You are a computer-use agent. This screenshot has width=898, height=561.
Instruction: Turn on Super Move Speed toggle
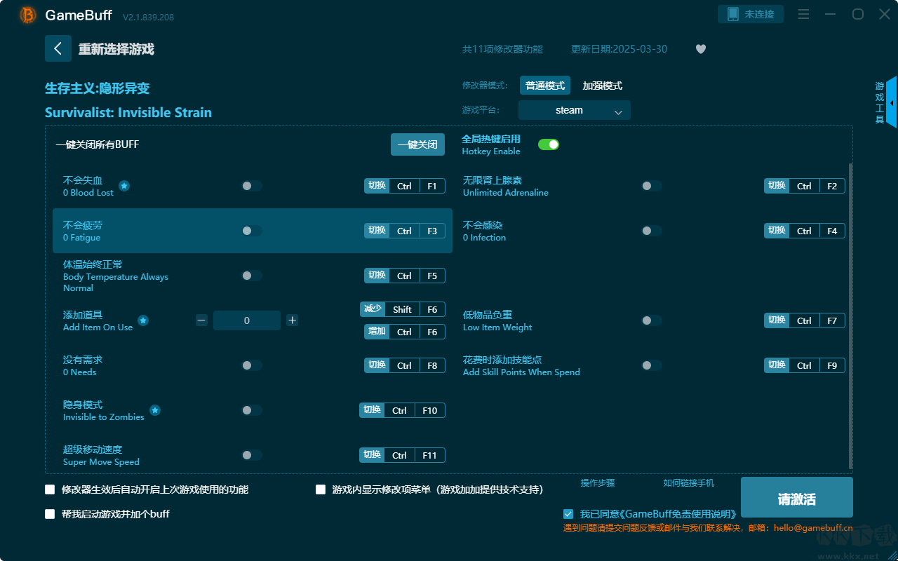[x=251, y=455]
